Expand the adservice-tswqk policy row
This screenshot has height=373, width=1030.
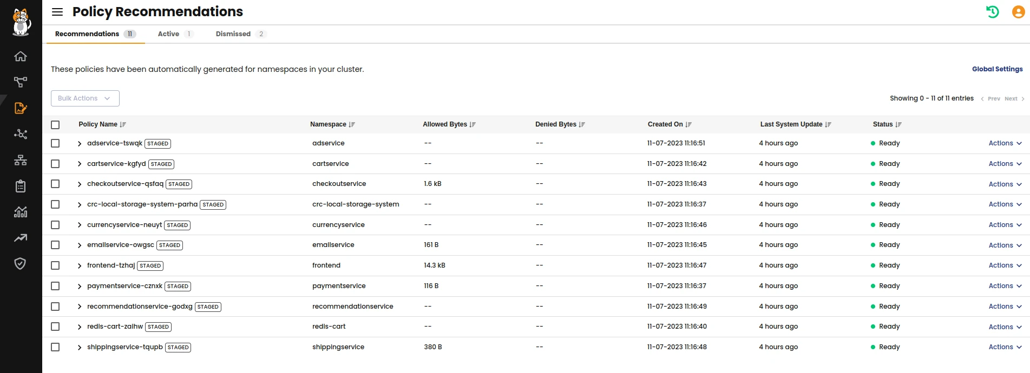click(x=80, y=144)
